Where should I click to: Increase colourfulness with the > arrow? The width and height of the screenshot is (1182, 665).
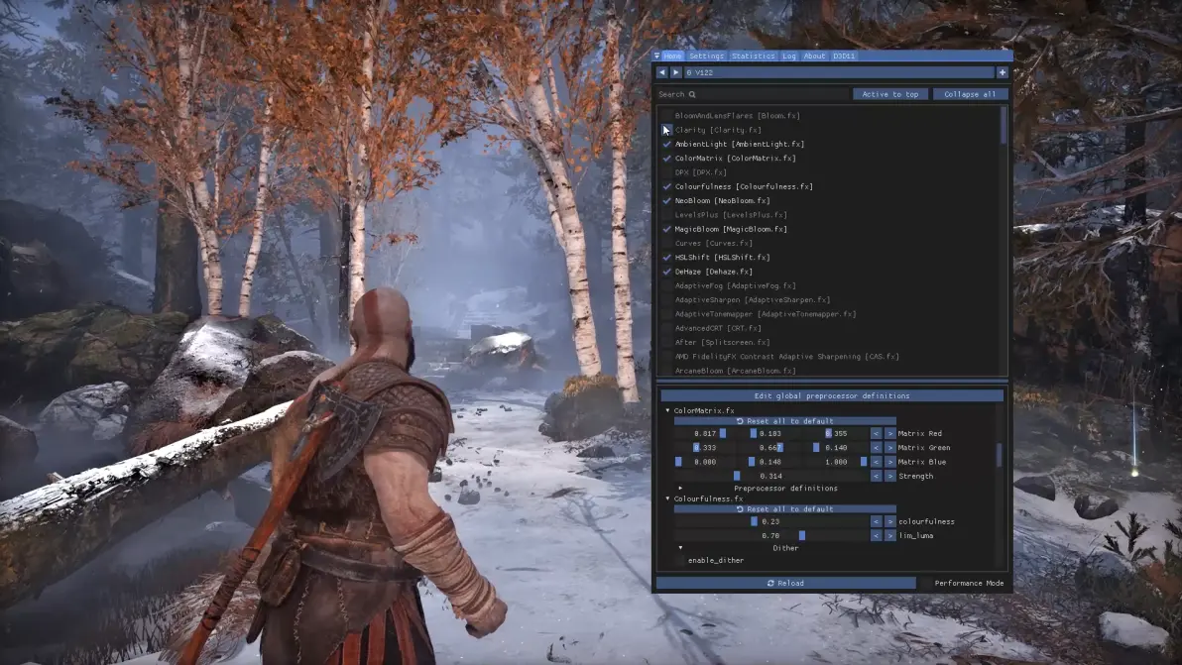point(889,521)
